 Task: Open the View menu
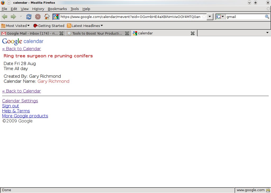(x=25, y=9)
